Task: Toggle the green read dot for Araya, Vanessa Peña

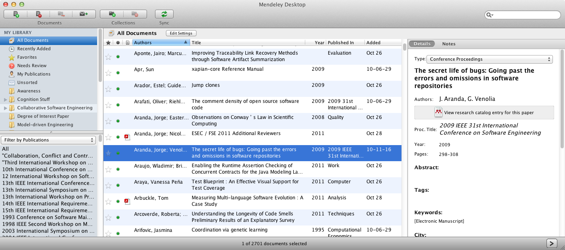Action: tap(118, 185)
